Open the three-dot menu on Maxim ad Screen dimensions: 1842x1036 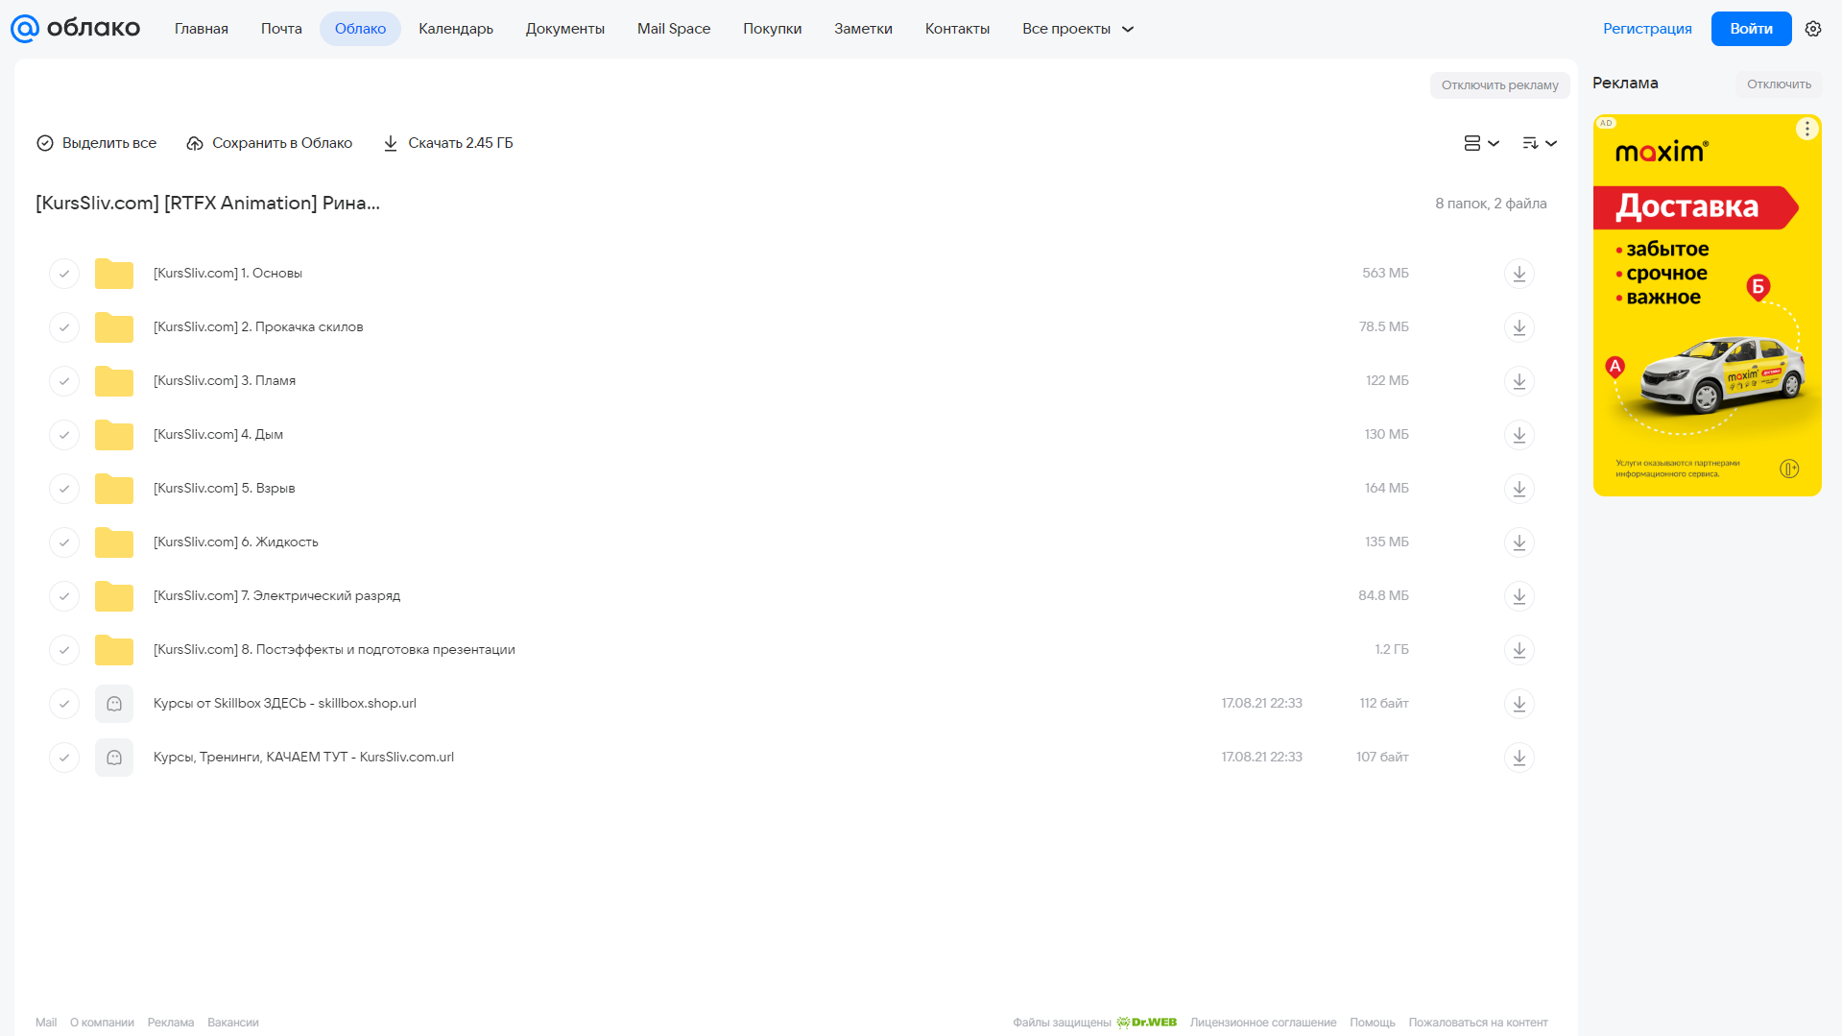click(x=1806, y=129)
